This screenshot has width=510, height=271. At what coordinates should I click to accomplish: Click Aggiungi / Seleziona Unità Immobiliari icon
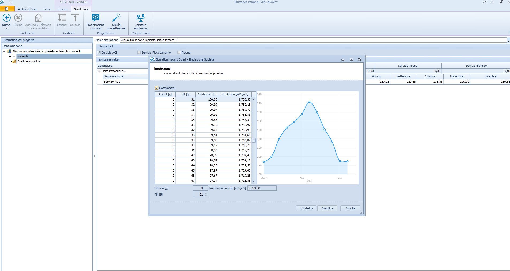coord(38,18)
